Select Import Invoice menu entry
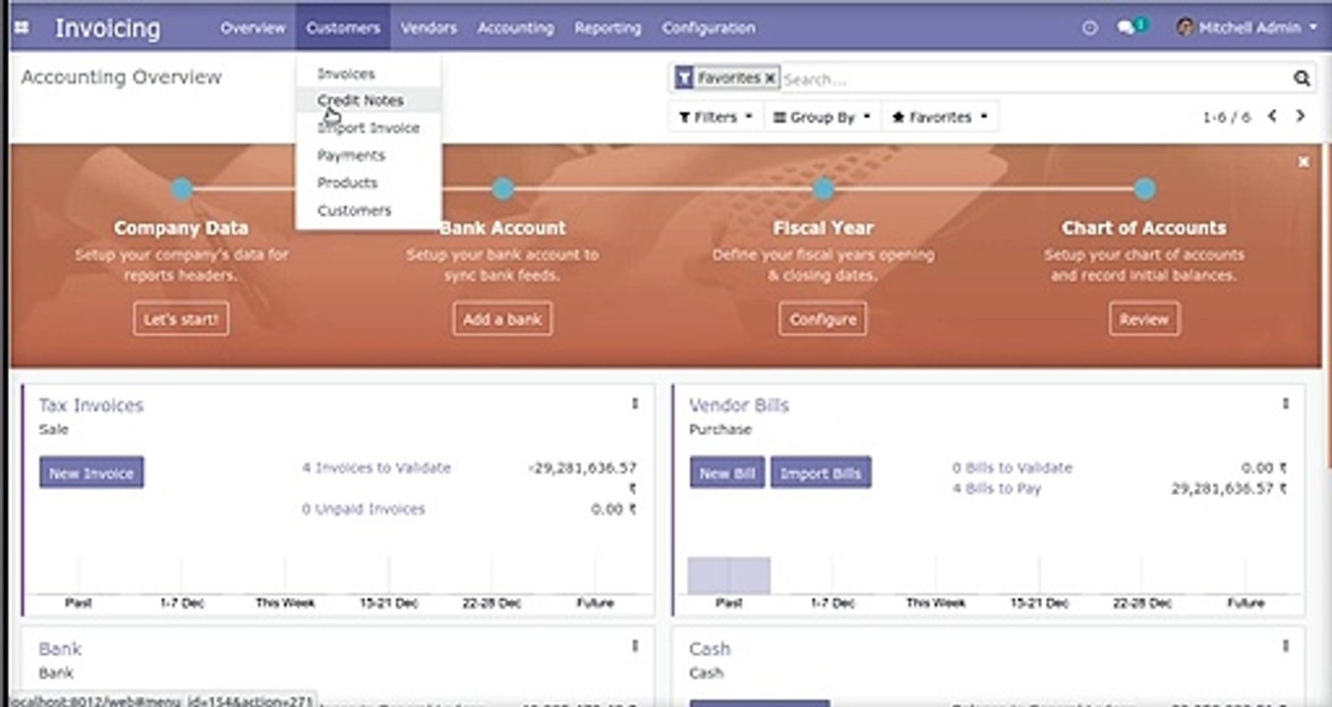Image resolution: width=1332 pixels, height=707 pixels. point(369,128)
